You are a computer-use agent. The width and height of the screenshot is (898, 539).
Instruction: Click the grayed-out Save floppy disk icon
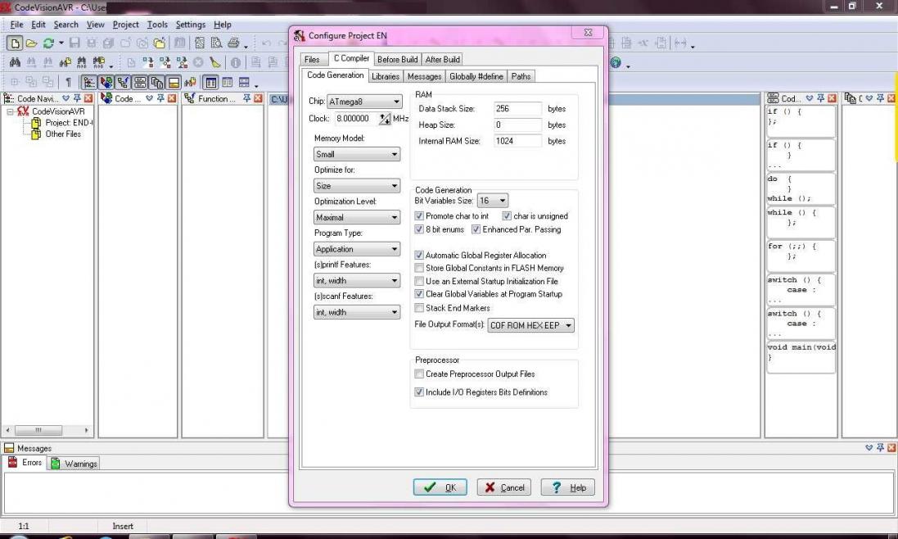[74, 43]
